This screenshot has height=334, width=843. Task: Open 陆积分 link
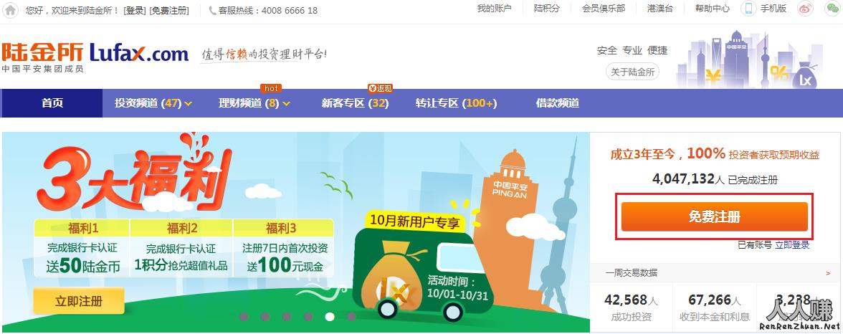tap(547, 9)
